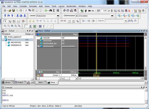Click the Run simulation icon after the run length

coord(115,11)
